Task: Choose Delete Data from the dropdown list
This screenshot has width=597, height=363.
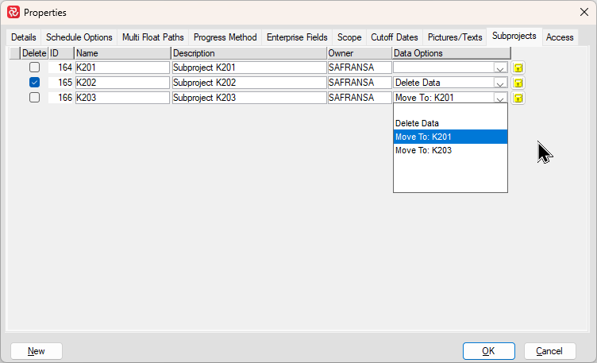Action: click(x=450, y=123)
